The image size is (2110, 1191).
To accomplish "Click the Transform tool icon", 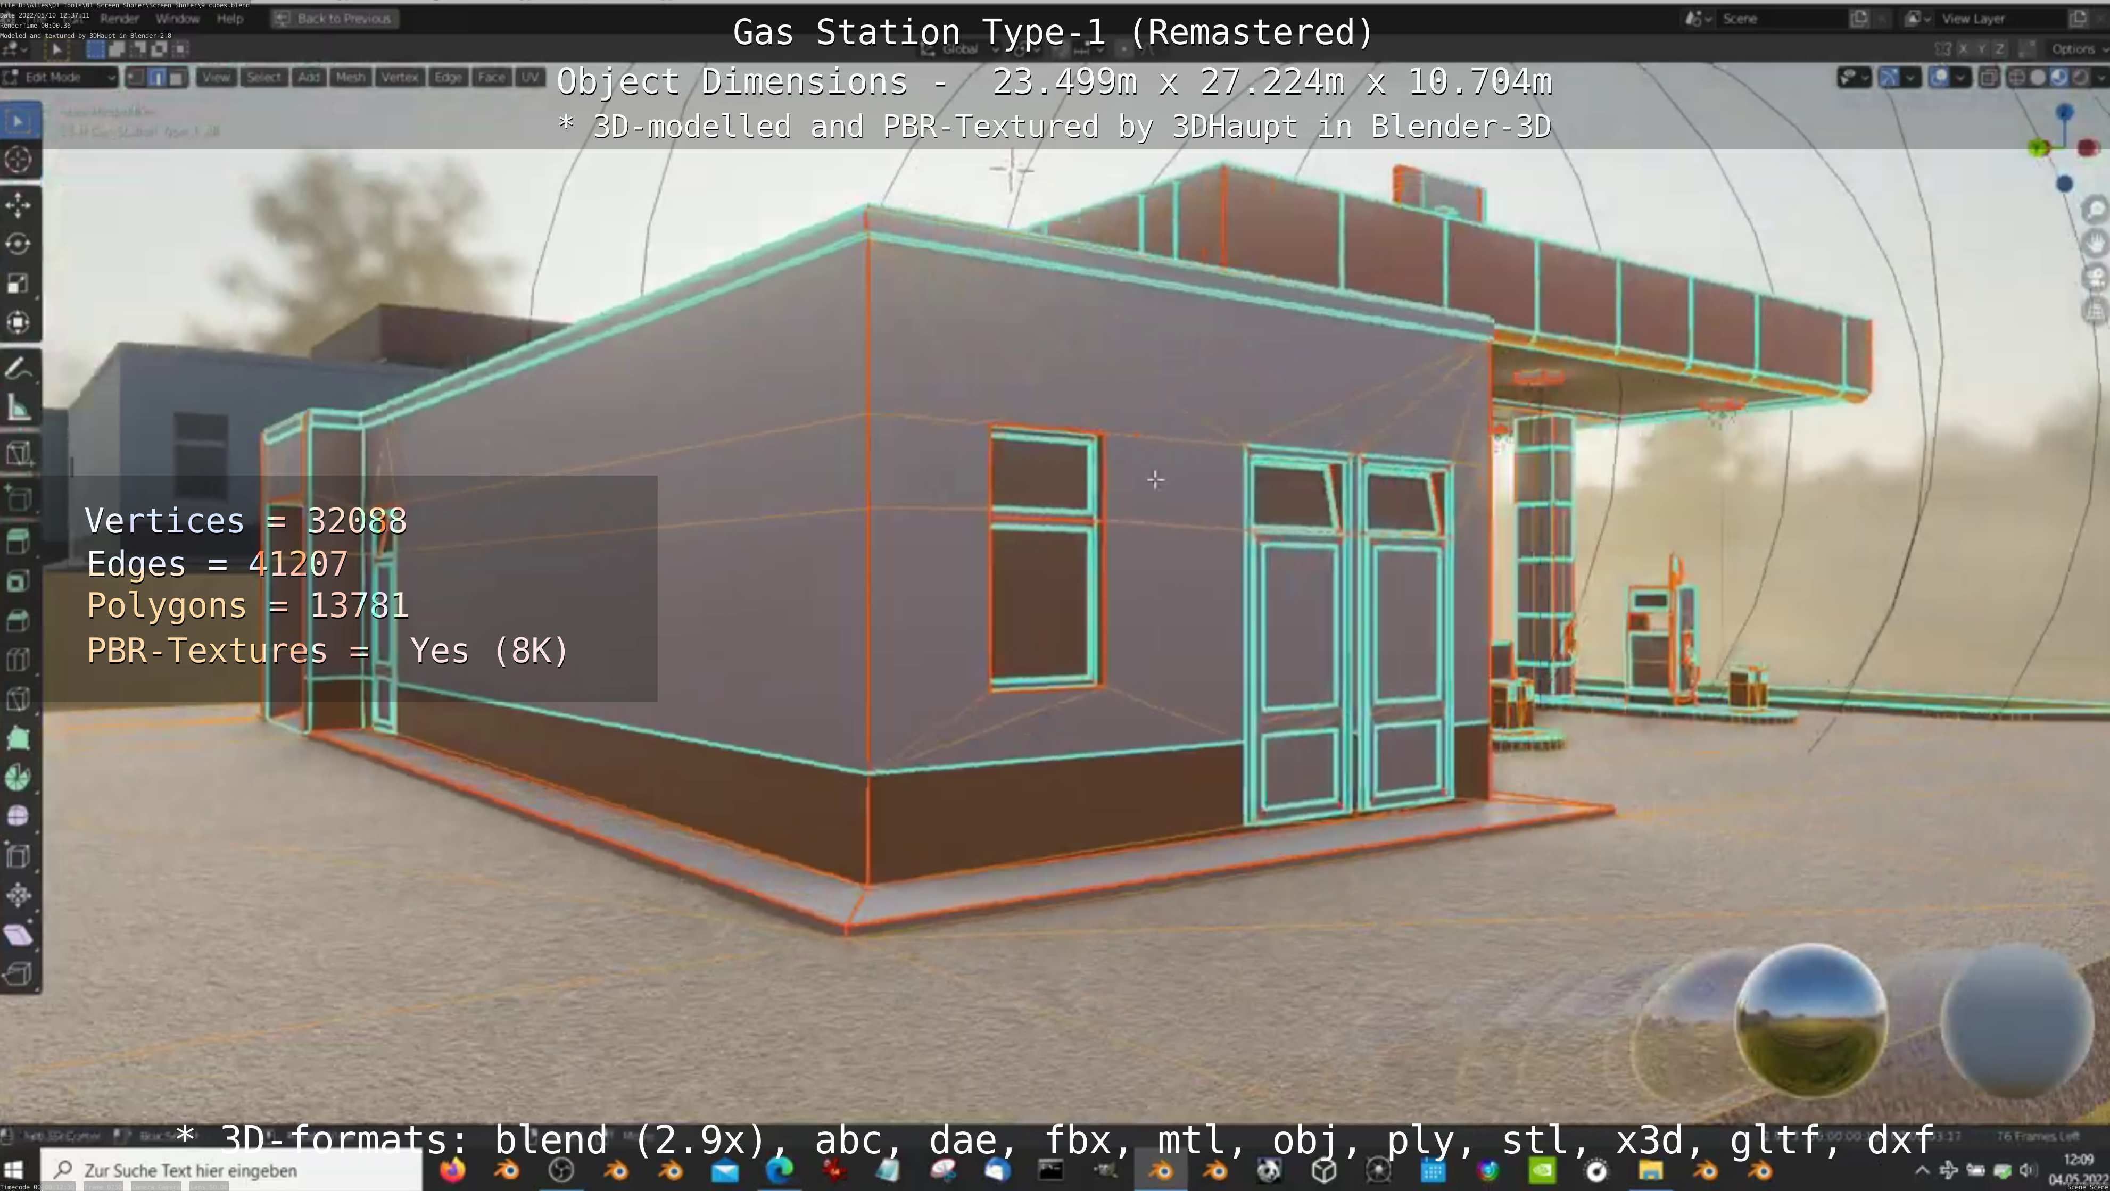I will 18,322.
